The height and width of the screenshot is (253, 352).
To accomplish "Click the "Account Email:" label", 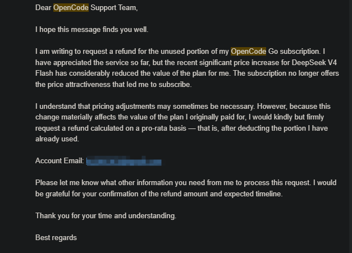I will point(60,161).
